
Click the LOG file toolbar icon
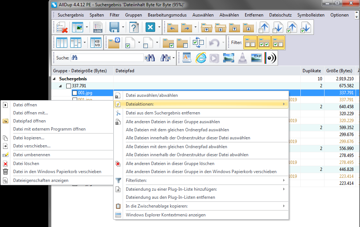tap(98, 28)
